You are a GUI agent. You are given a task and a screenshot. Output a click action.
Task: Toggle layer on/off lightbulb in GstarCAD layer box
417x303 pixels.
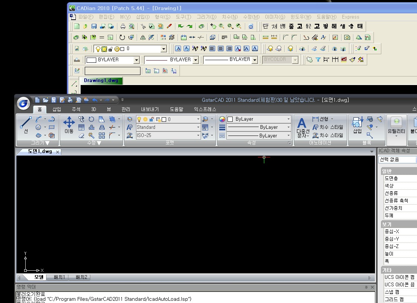click(x=139, y=119)
